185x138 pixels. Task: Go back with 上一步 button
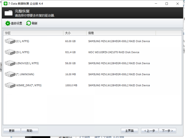[x=150, y=131]
